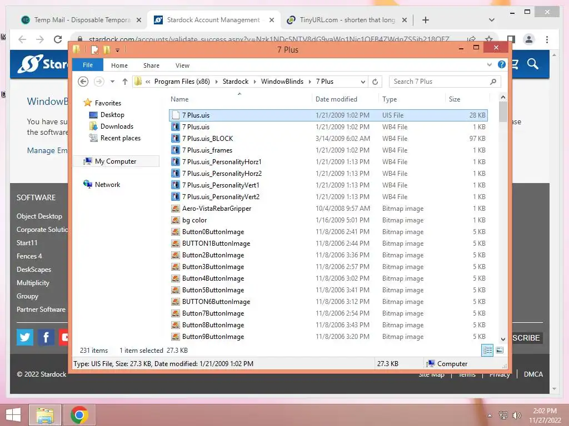This screenshot has width=569, height=426.
Task: Open File Explorer help question mark
Action: click(x=502, y=64)
